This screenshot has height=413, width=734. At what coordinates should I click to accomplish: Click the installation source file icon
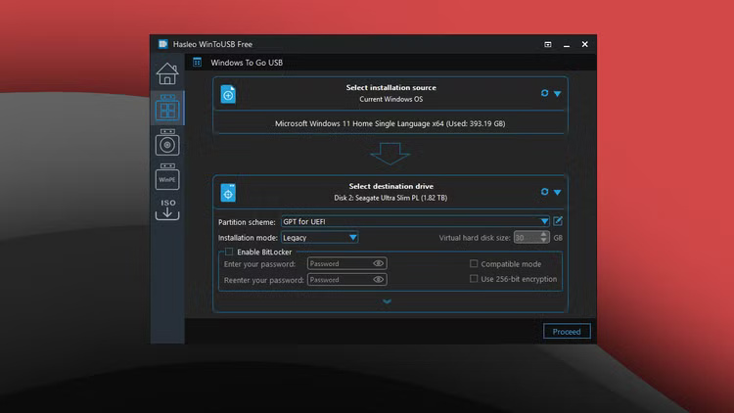[x=228, y=94]
